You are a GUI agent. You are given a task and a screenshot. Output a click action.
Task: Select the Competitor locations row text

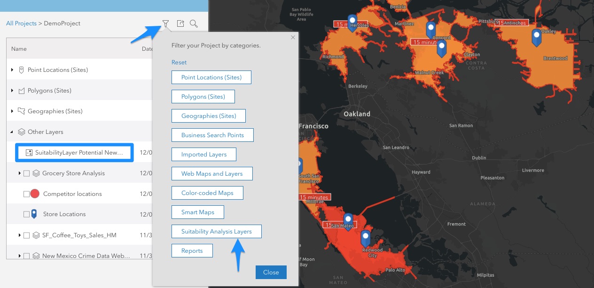(x=72, y=194)
